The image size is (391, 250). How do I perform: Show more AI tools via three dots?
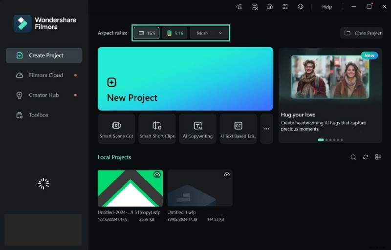(x=266, y=129)
